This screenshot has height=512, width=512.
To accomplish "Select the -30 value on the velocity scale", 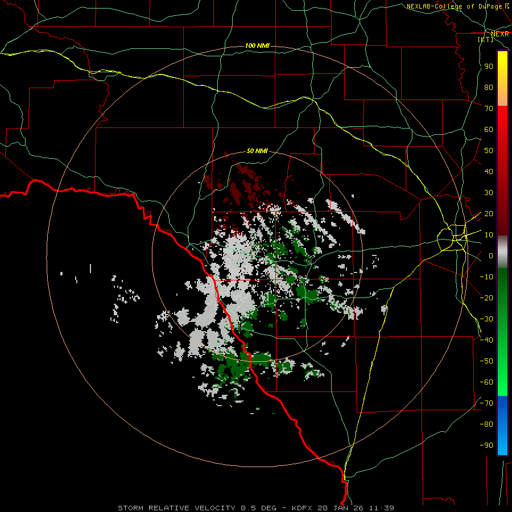I will (x=486, y=319).
